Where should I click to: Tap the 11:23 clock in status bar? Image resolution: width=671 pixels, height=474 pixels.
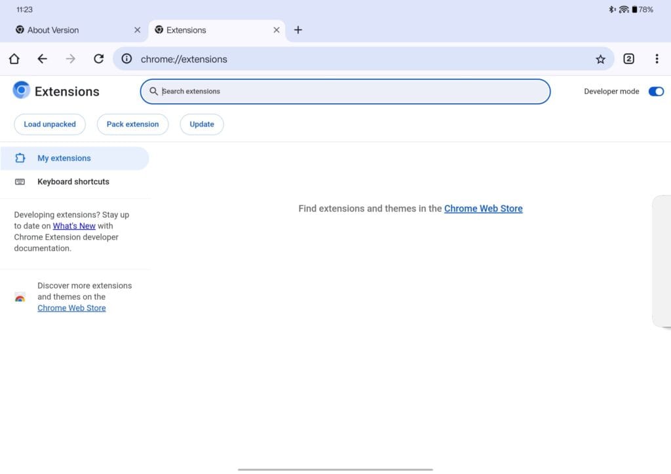tap(24, 9)
